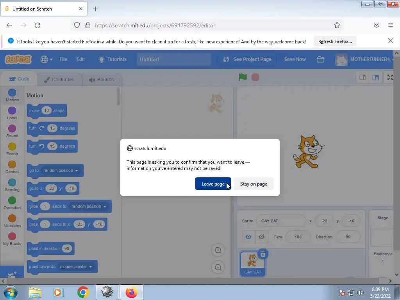The width and height of the screenshot is (400, 300).
Task: Open Windows Start menu
Action: pyautogui.click(x=10, y=292)
